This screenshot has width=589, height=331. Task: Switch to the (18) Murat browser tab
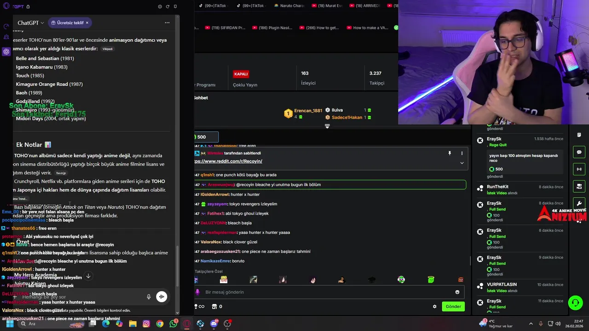point(327,6)
